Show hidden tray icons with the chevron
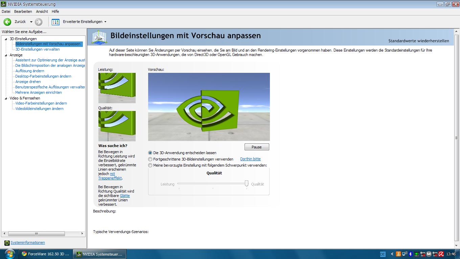The image size is (460, 259). click(x=392, y=254)
